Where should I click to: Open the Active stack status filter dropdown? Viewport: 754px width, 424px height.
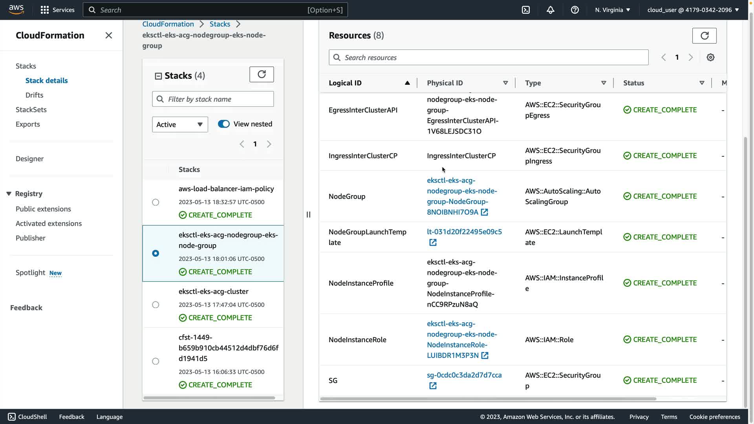coord(180,124)
